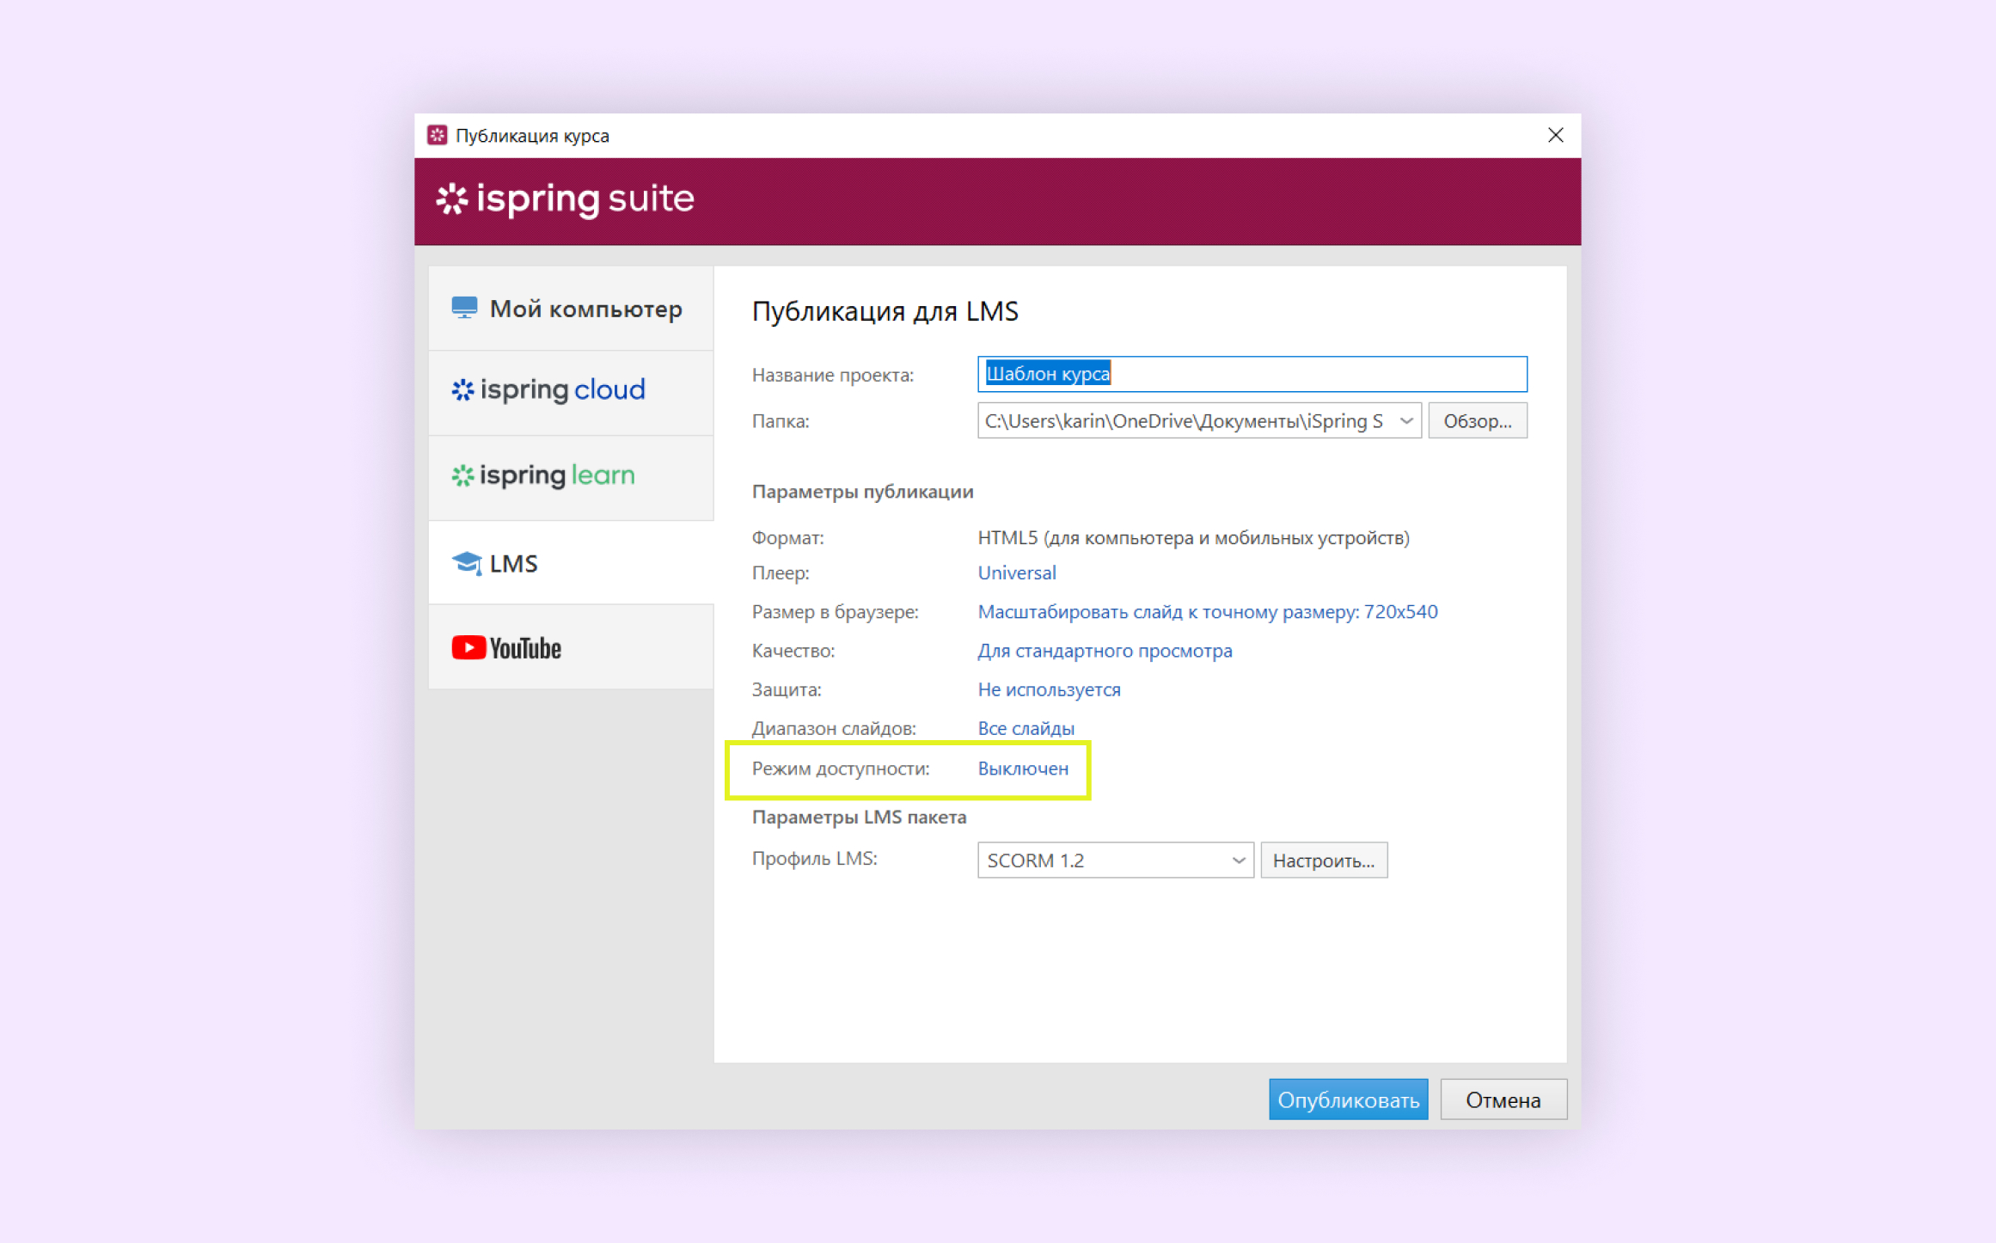Open the iSpring Learn tab
Screen dimensions: 1996x1243
click(x=571, y=476)
